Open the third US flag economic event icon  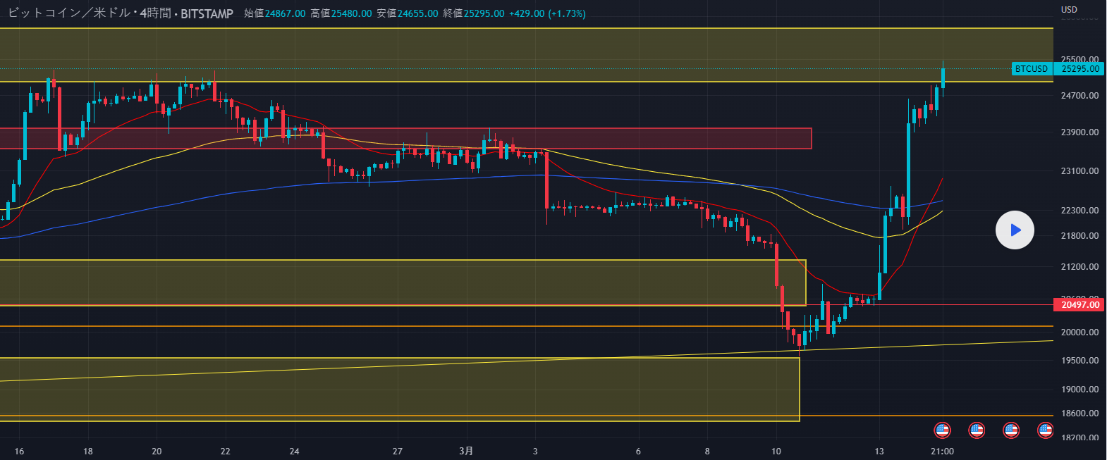pyautogui.click(x=1011, y=430)
